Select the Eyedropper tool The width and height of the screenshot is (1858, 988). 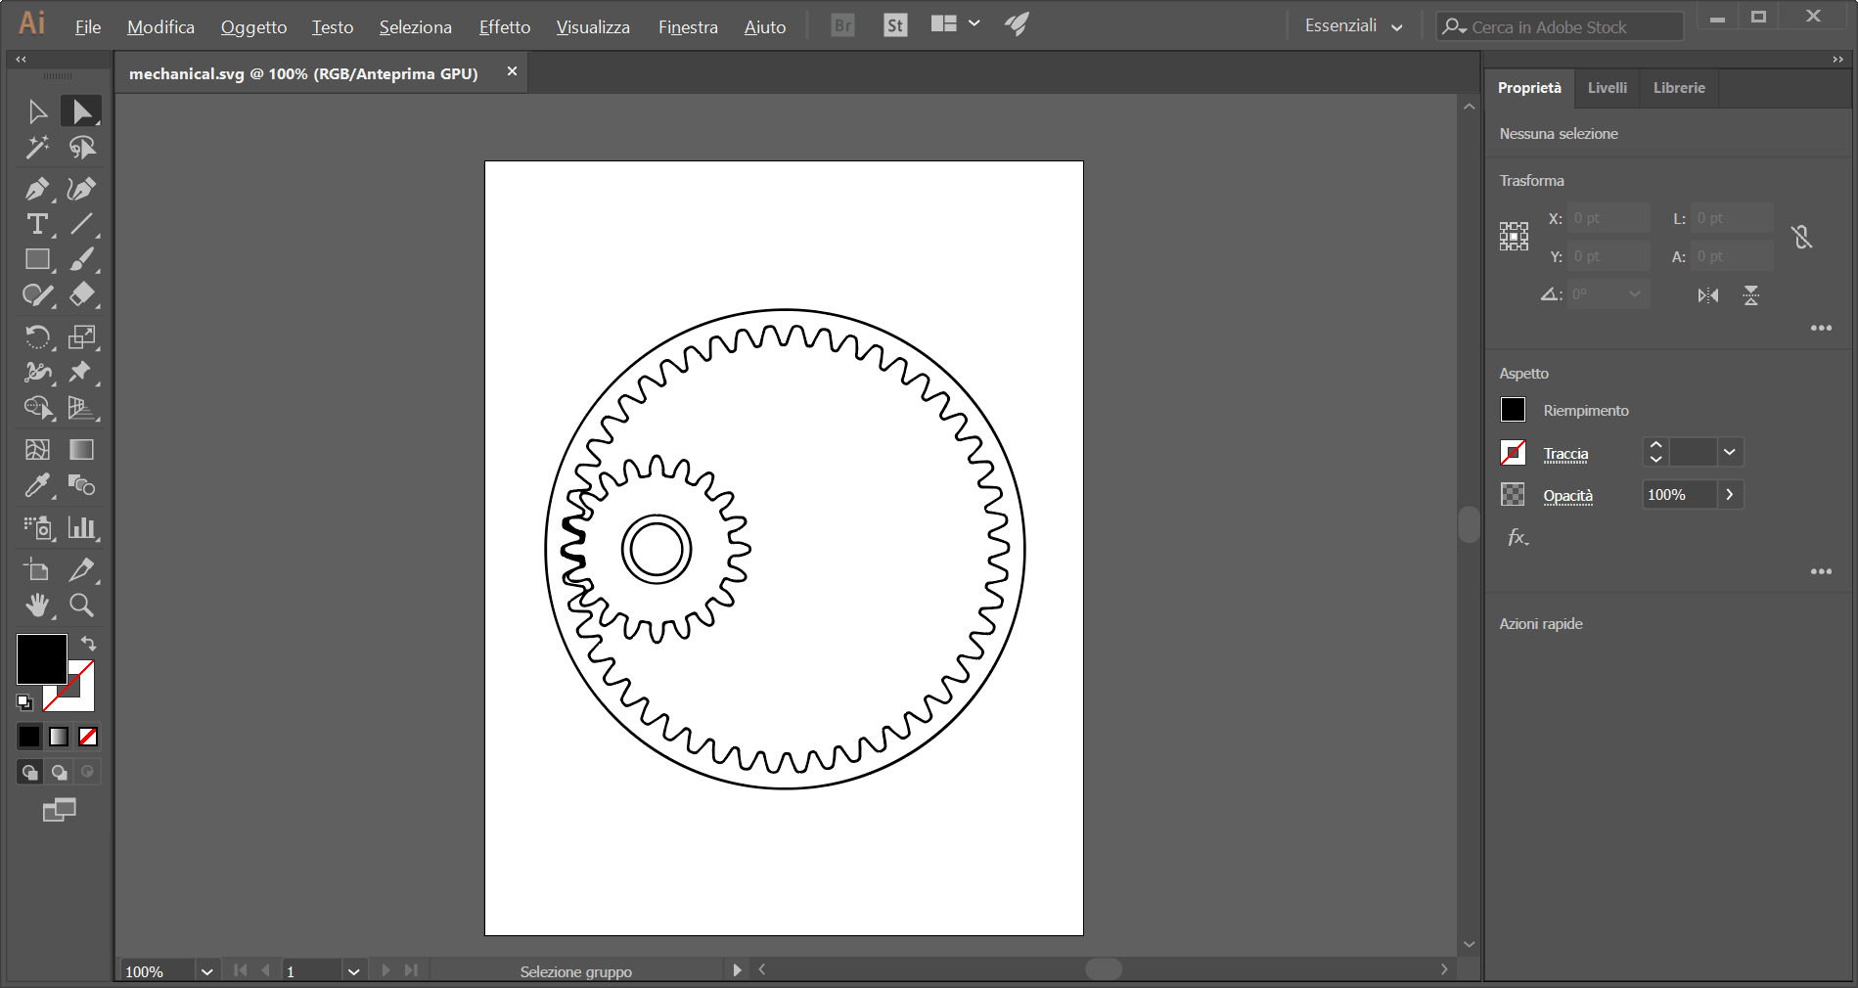[37, 485]
